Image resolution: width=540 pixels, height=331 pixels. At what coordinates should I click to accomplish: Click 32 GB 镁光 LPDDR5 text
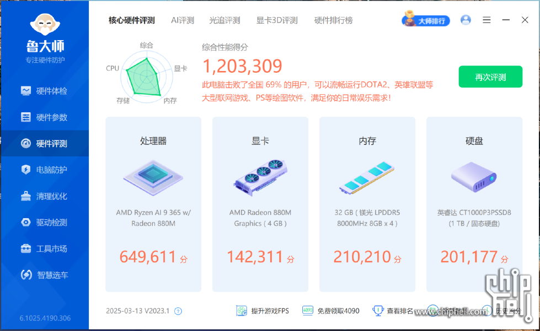click(x=367, y=218)
